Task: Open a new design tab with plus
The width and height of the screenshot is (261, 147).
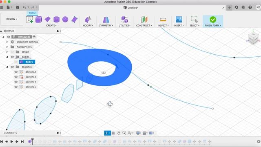Action: click(x=229, y=7)
